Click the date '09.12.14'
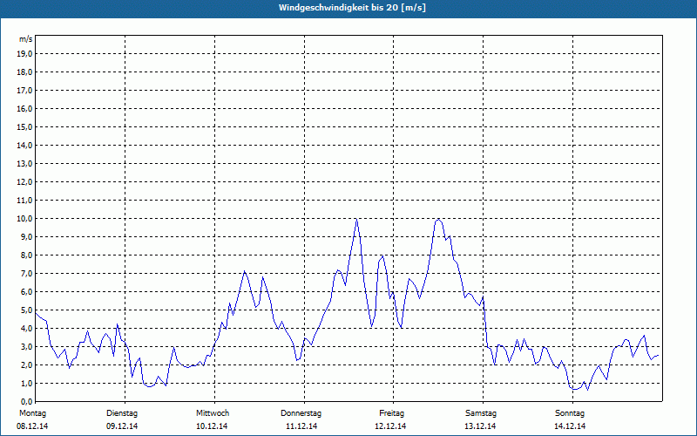The width and height of the screenshot is (697, 436). tap(122, 426)
